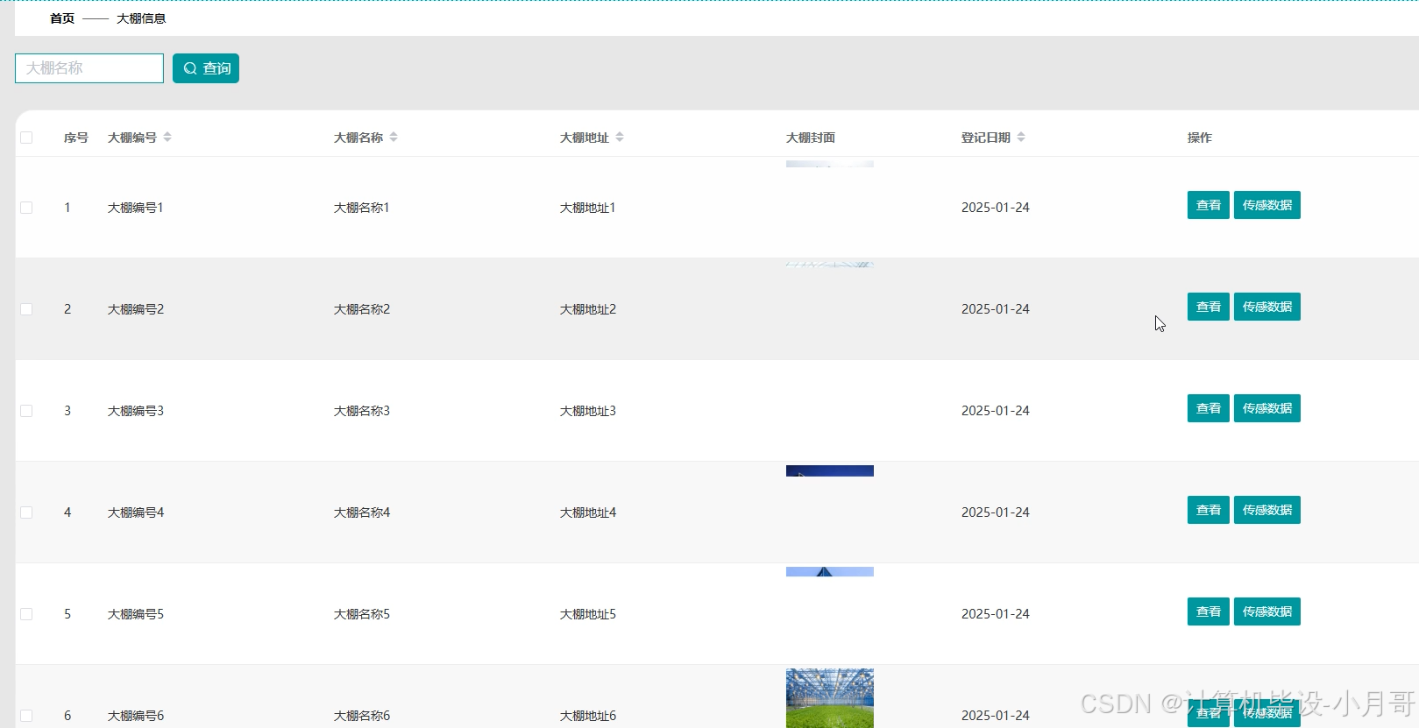Focus the 大棚名称 search field
Image resolution: width=1419 pixels, height=728 pixels.
(x=89, y=68)
